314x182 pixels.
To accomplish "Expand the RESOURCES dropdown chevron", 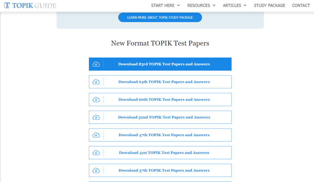I will (x=214, y=5).
